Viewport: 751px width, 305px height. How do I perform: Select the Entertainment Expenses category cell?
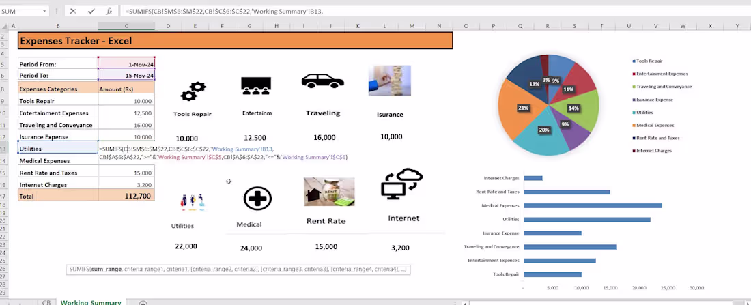tap(58, 113)
